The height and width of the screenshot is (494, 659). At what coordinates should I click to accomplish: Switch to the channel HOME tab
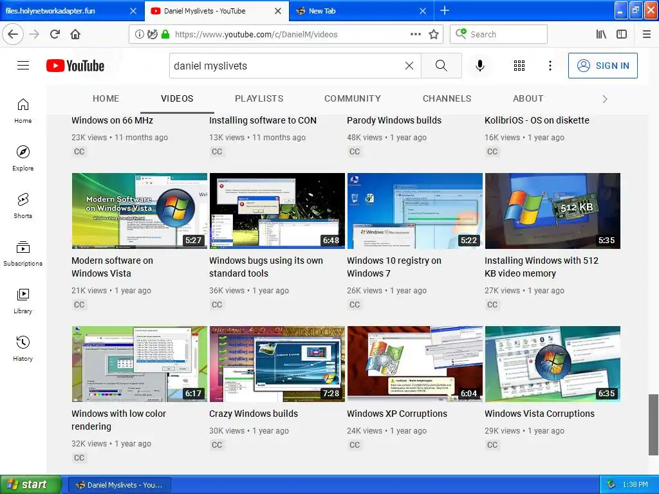pyautogui.click(x=106, y=98)
